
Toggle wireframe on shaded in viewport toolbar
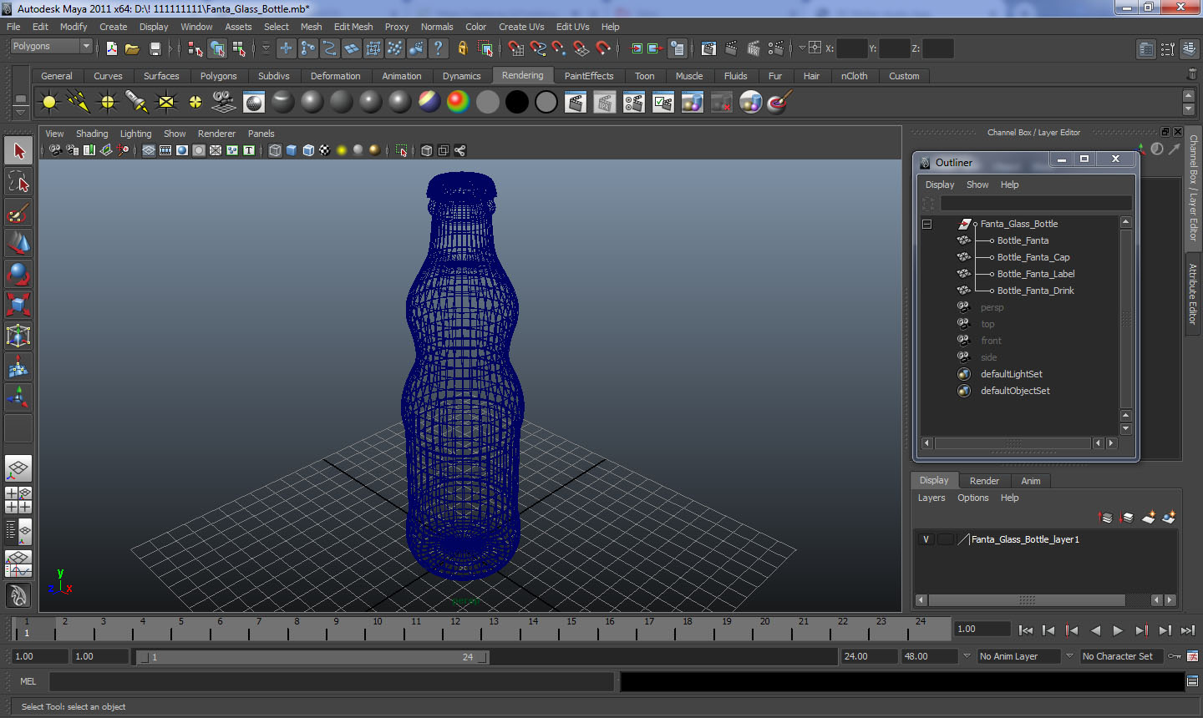[x=308, y=150]
